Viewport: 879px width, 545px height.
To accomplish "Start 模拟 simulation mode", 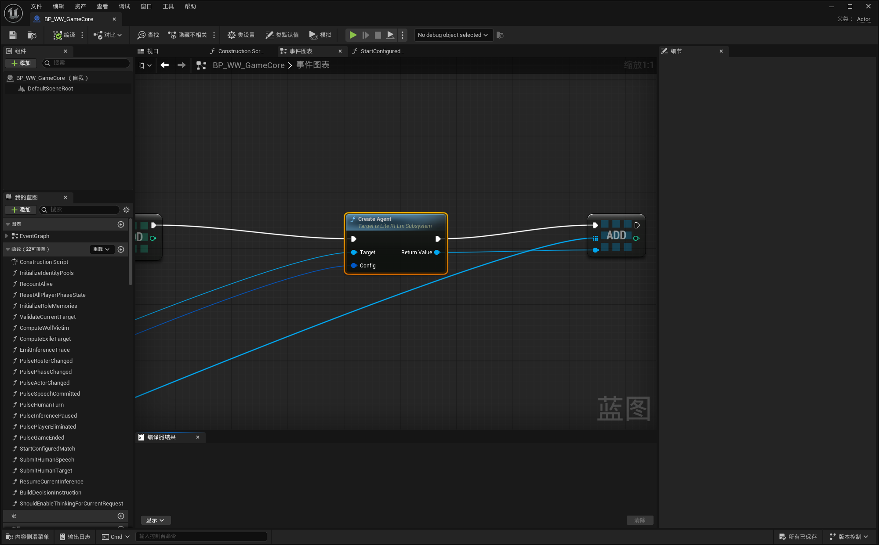I will coord(320,35).
